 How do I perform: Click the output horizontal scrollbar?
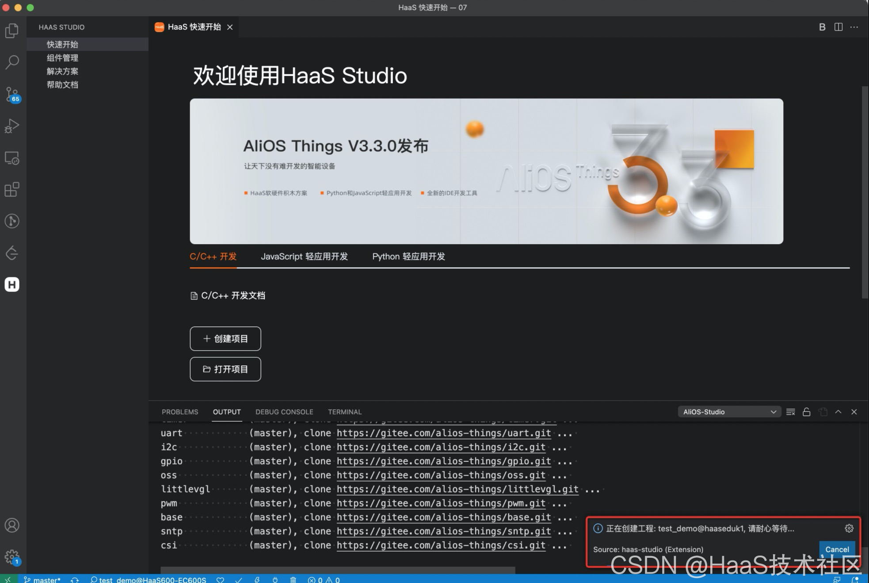(x=338, y=570)
